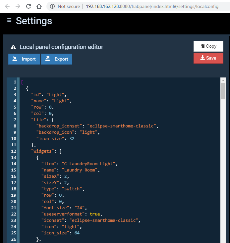Click the "tile": { line

[x=42, y=120]
